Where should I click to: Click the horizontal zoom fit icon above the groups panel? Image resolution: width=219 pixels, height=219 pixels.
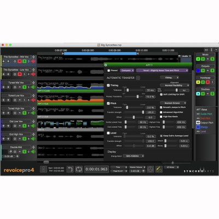[x=206, y=50]
